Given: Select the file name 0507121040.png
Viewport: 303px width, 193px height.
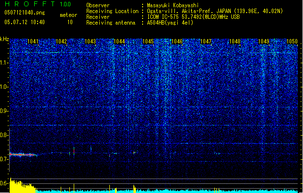Looking at the screenshot, I should click(x=25, y=13).
